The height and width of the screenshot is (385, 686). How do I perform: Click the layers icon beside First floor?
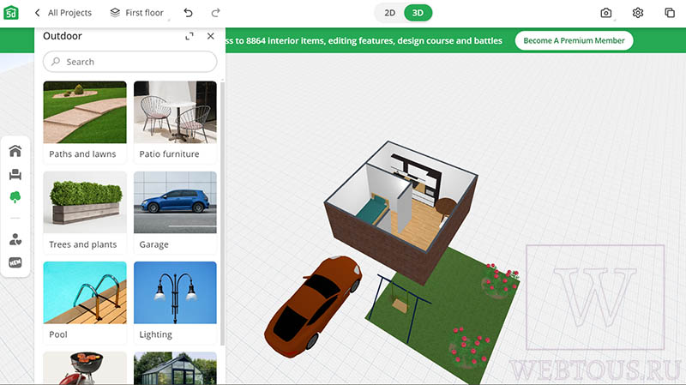(115, 13)
